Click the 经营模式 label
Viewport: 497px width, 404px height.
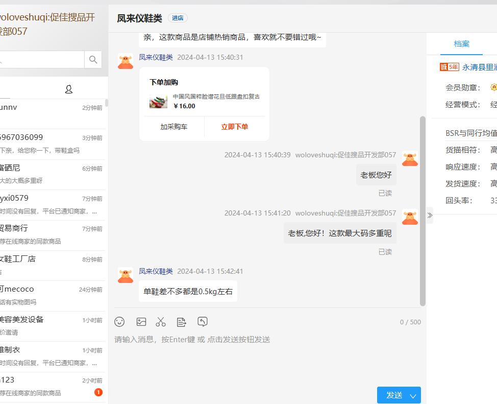tap(463, 105)
